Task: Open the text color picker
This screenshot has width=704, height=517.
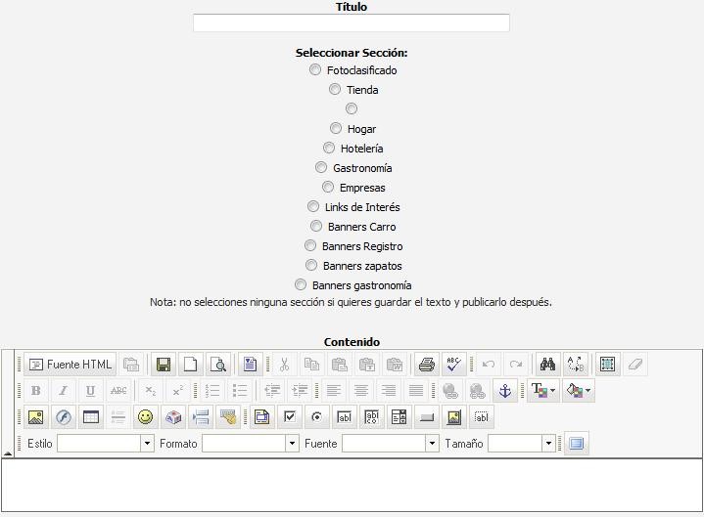Action: pos(542,391)
